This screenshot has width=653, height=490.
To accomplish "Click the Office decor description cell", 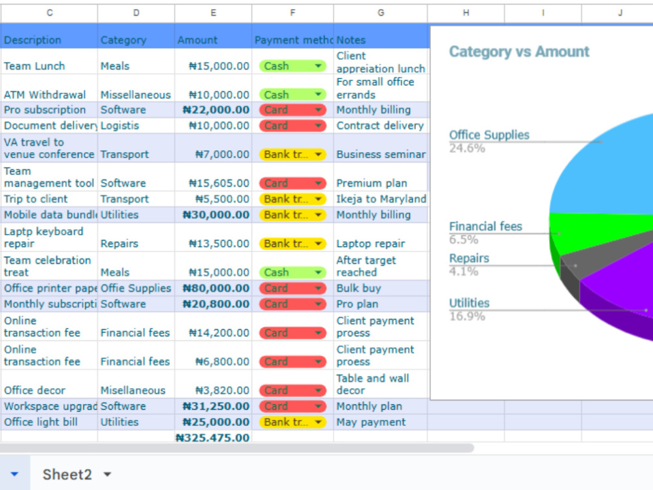I will tap(49, 384).
